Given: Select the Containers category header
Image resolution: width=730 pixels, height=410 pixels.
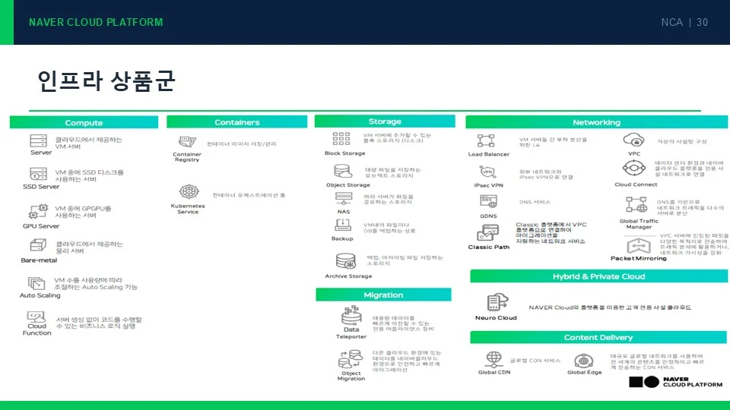Looking at the screenshot, I should coord(237,121).
